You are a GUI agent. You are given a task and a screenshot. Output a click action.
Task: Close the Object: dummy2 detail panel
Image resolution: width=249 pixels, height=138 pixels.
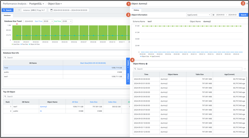point(247,4)
